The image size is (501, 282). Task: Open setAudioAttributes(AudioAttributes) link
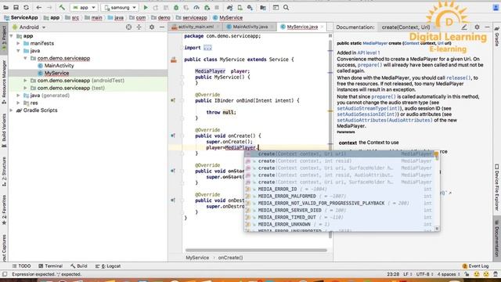[x=384, y=120]
